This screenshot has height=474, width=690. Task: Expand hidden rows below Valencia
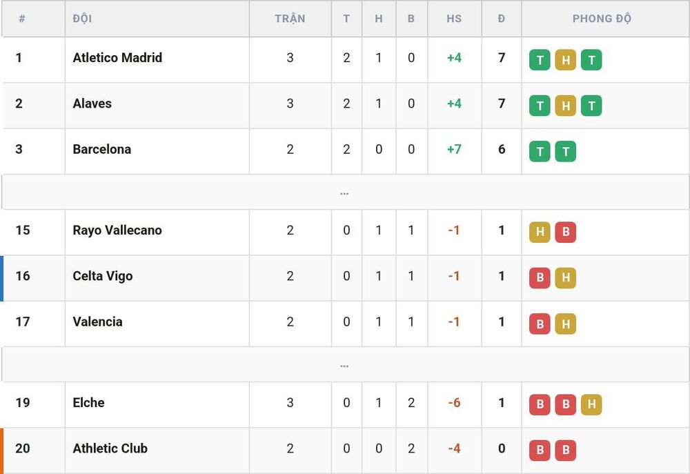pyautogui.click(x=344, y=365)
